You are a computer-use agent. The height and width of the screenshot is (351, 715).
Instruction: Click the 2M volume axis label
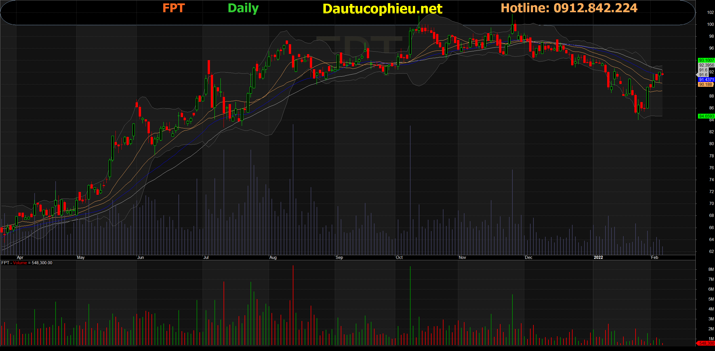[711, 329]
